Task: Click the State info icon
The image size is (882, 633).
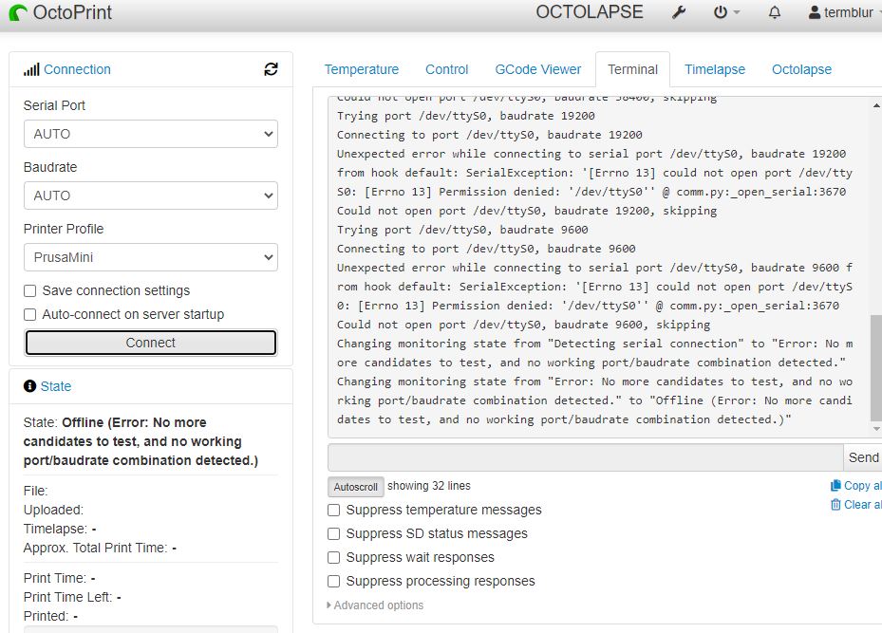Action: (29, 386)
